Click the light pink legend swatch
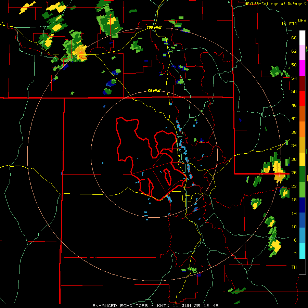The image size is (308, 308). tap(302, 53)
